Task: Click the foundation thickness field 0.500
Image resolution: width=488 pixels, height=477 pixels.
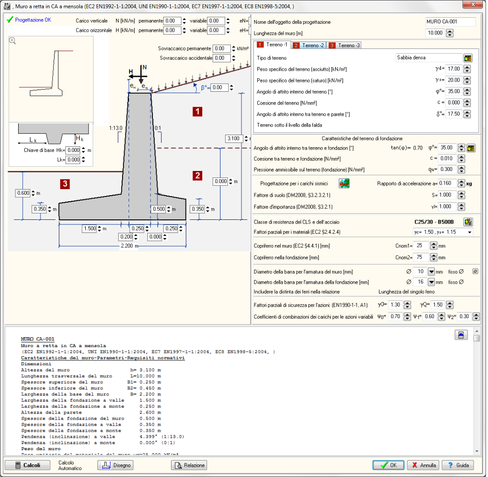Action: pos(159,209)
